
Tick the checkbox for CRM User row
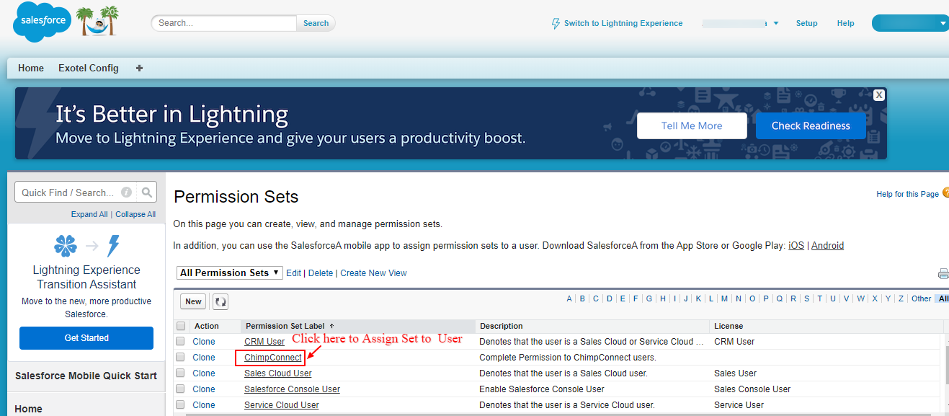(181, 342)
